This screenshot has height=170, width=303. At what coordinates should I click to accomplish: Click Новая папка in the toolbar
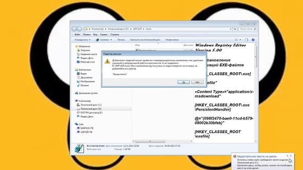(172, 40)
